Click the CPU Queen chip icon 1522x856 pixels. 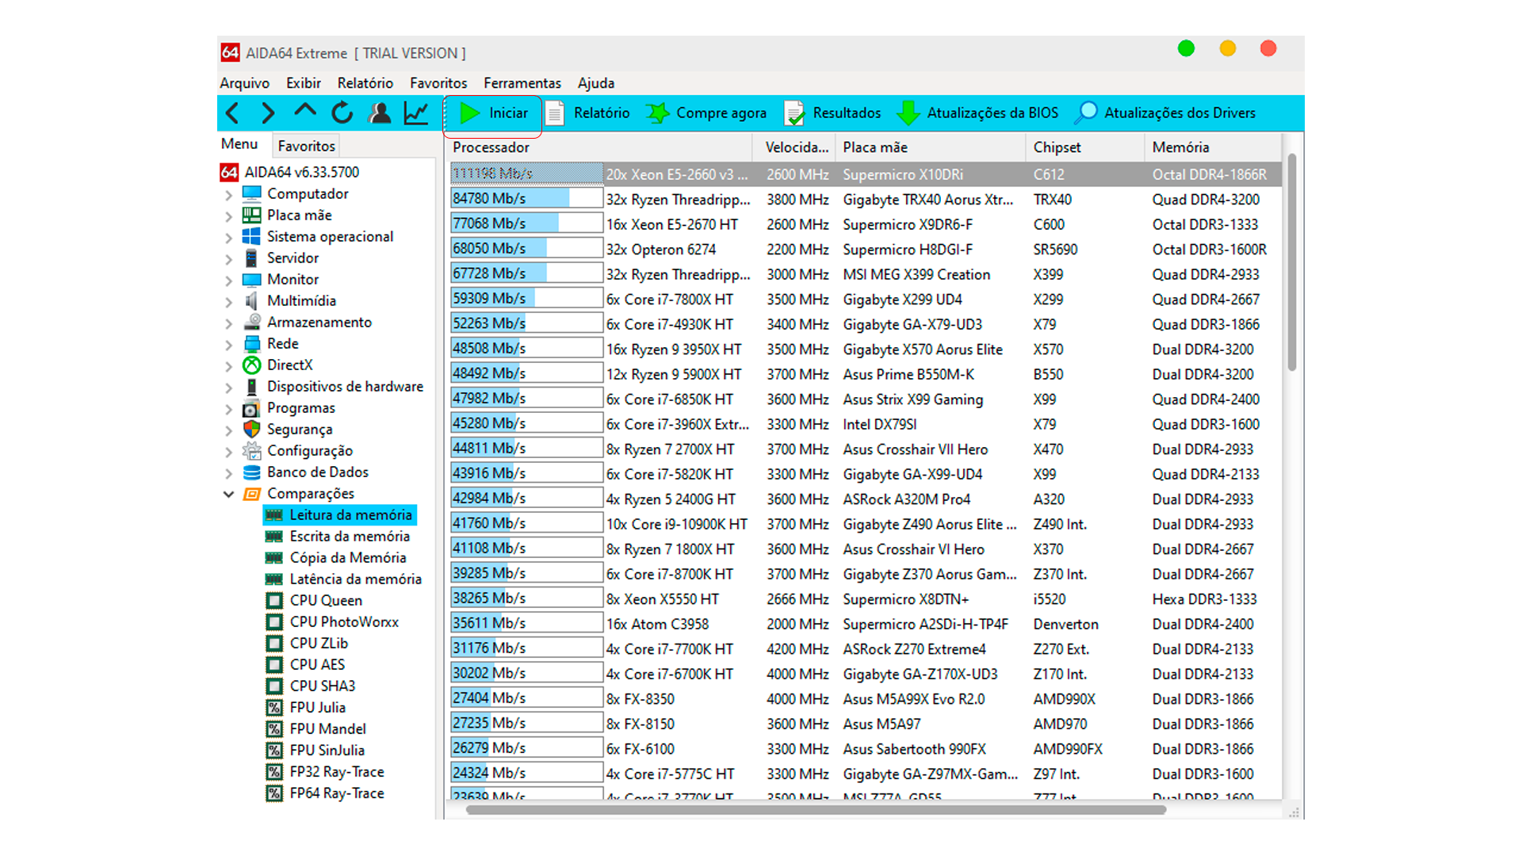point(274,601)
